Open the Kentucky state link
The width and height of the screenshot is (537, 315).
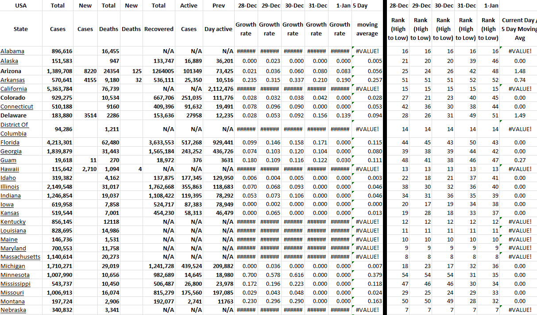[13, 222]
